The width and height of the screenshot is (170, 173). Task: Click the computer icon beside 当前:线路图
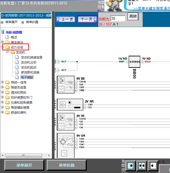3,32
